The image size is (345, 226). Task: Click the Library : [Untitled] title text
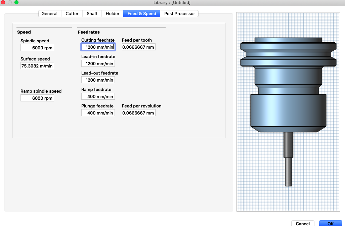coord(172,3)
